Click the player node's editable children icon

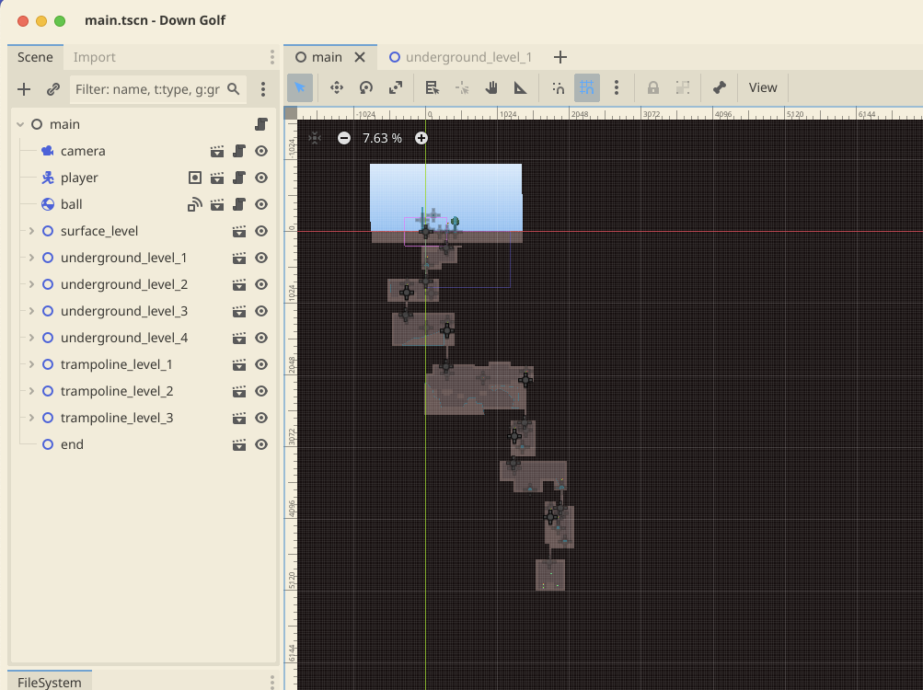point(195,178)
